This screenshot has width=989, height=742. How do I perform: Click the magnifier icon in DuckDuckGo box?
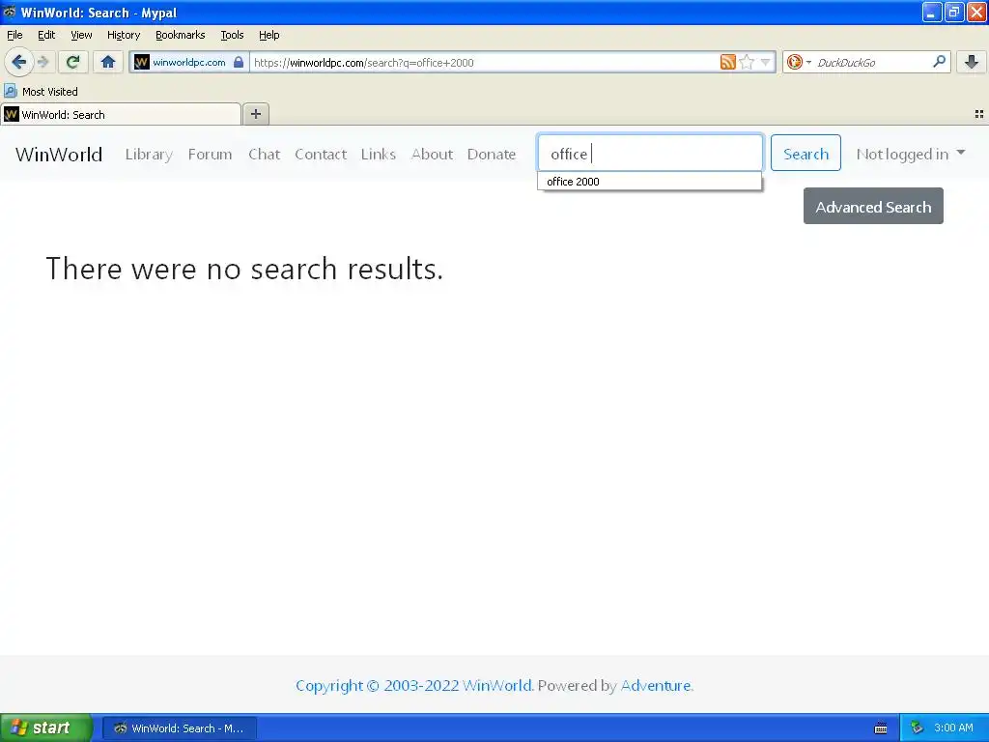[939, 61]
